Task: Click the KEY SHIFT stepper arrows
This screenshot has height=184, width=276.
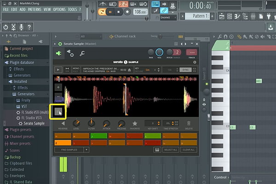Action: (x=159, y=123)
